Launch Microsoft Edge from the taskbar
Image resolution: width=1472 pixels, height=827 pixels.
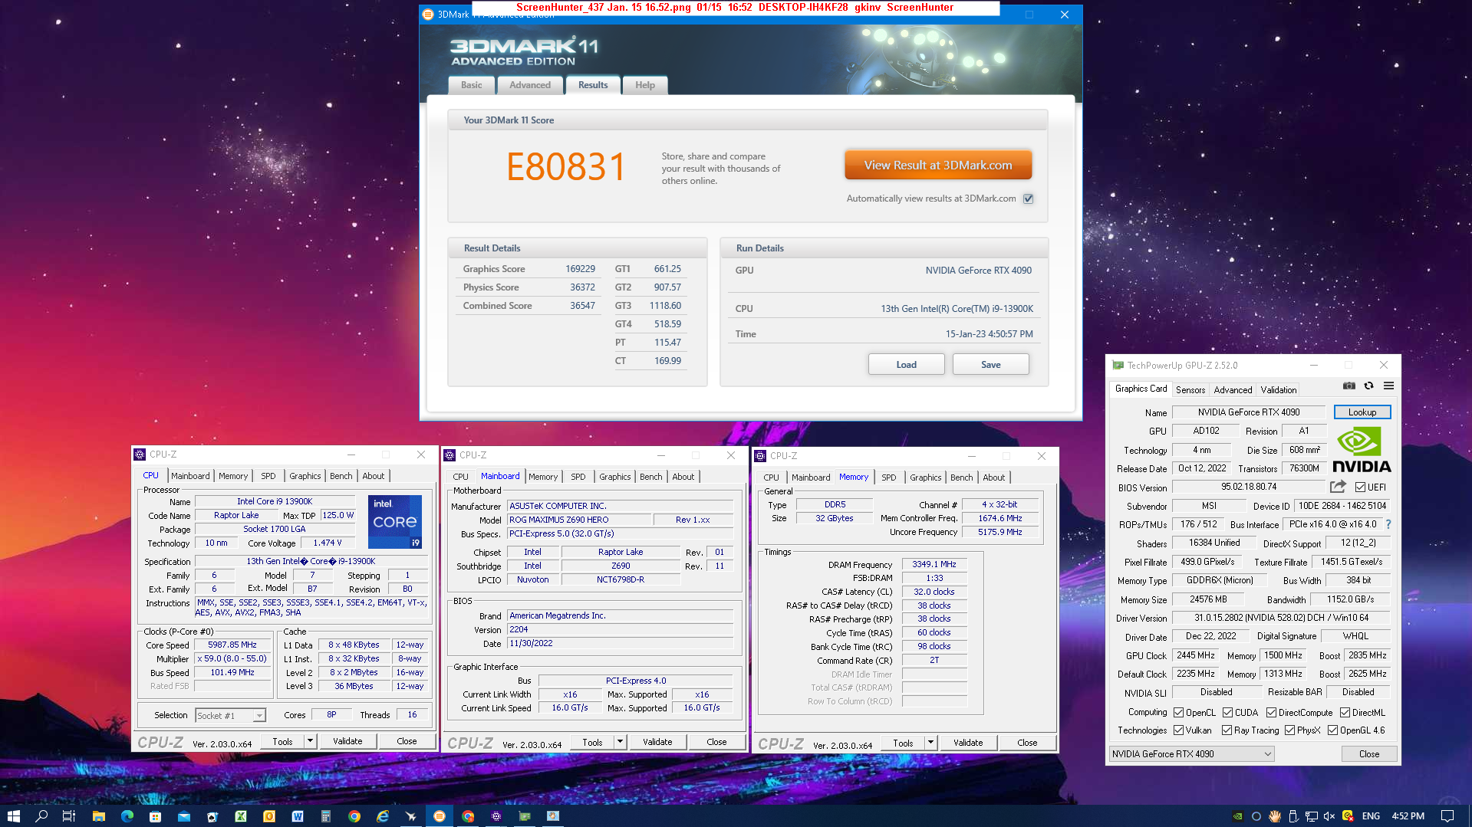point(127,816)
